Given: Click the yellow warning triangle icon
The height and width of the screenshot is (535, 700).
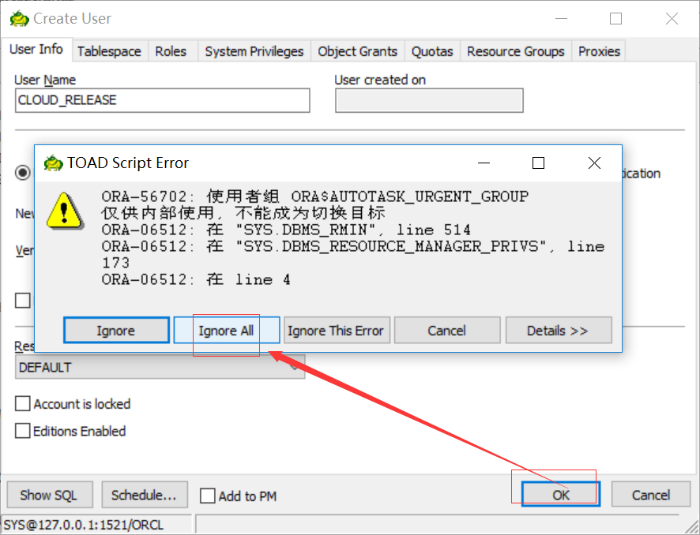Looking at the screenshot, I should [x=65, y=211].
